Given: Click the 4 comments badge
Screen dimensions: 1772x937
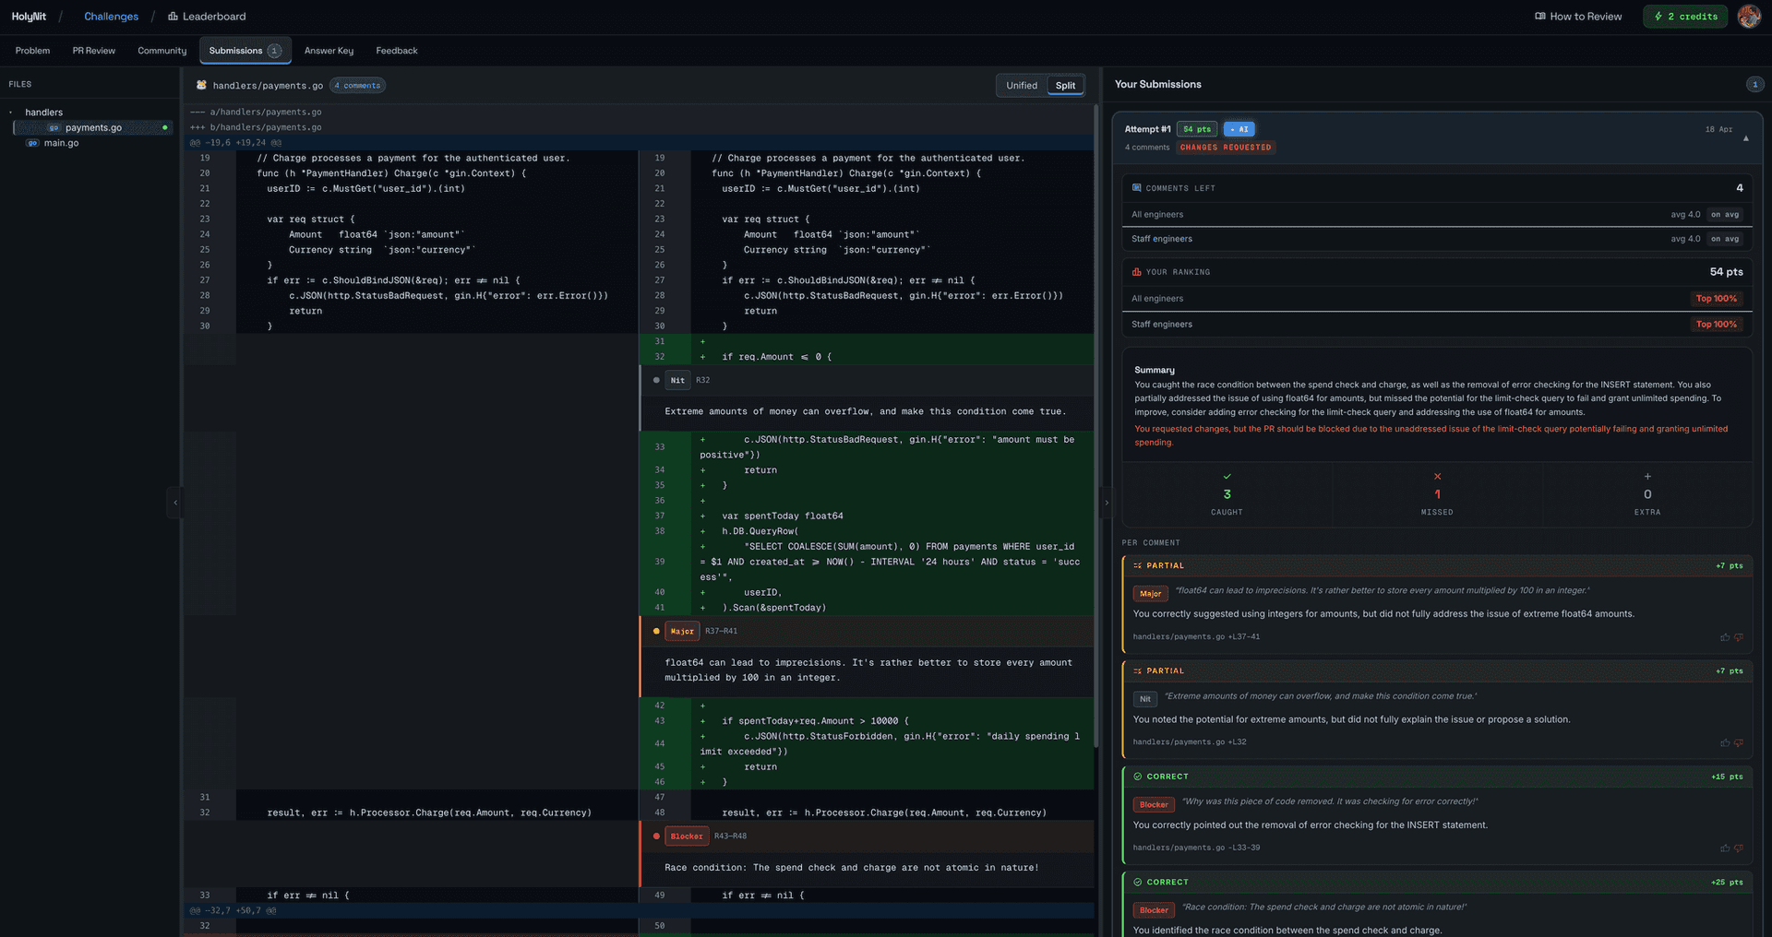Looking at the screenshot, I should tap(358, 86).
